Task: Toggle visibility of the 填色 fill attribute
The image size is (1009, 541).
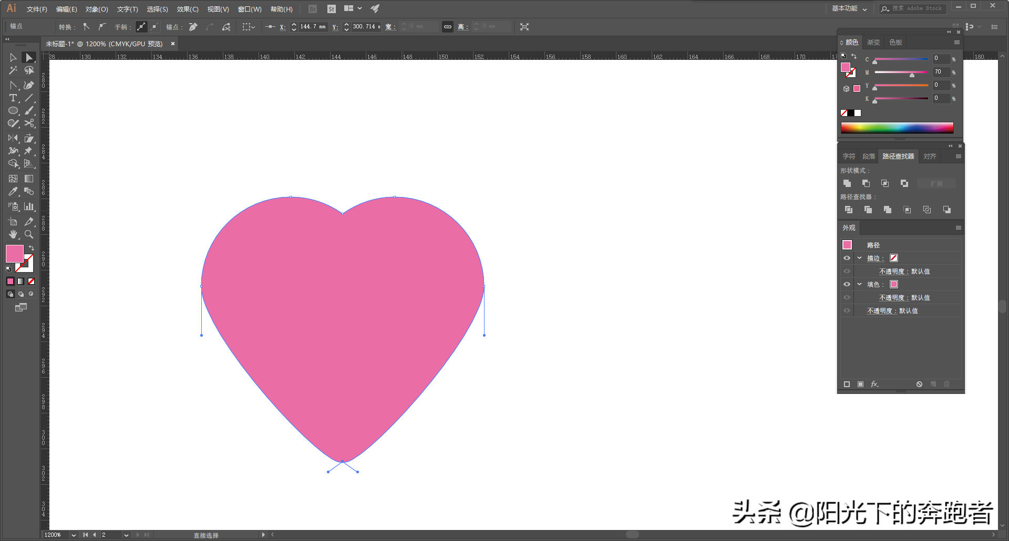Action: pyautogui.click(x=847, y=284)
